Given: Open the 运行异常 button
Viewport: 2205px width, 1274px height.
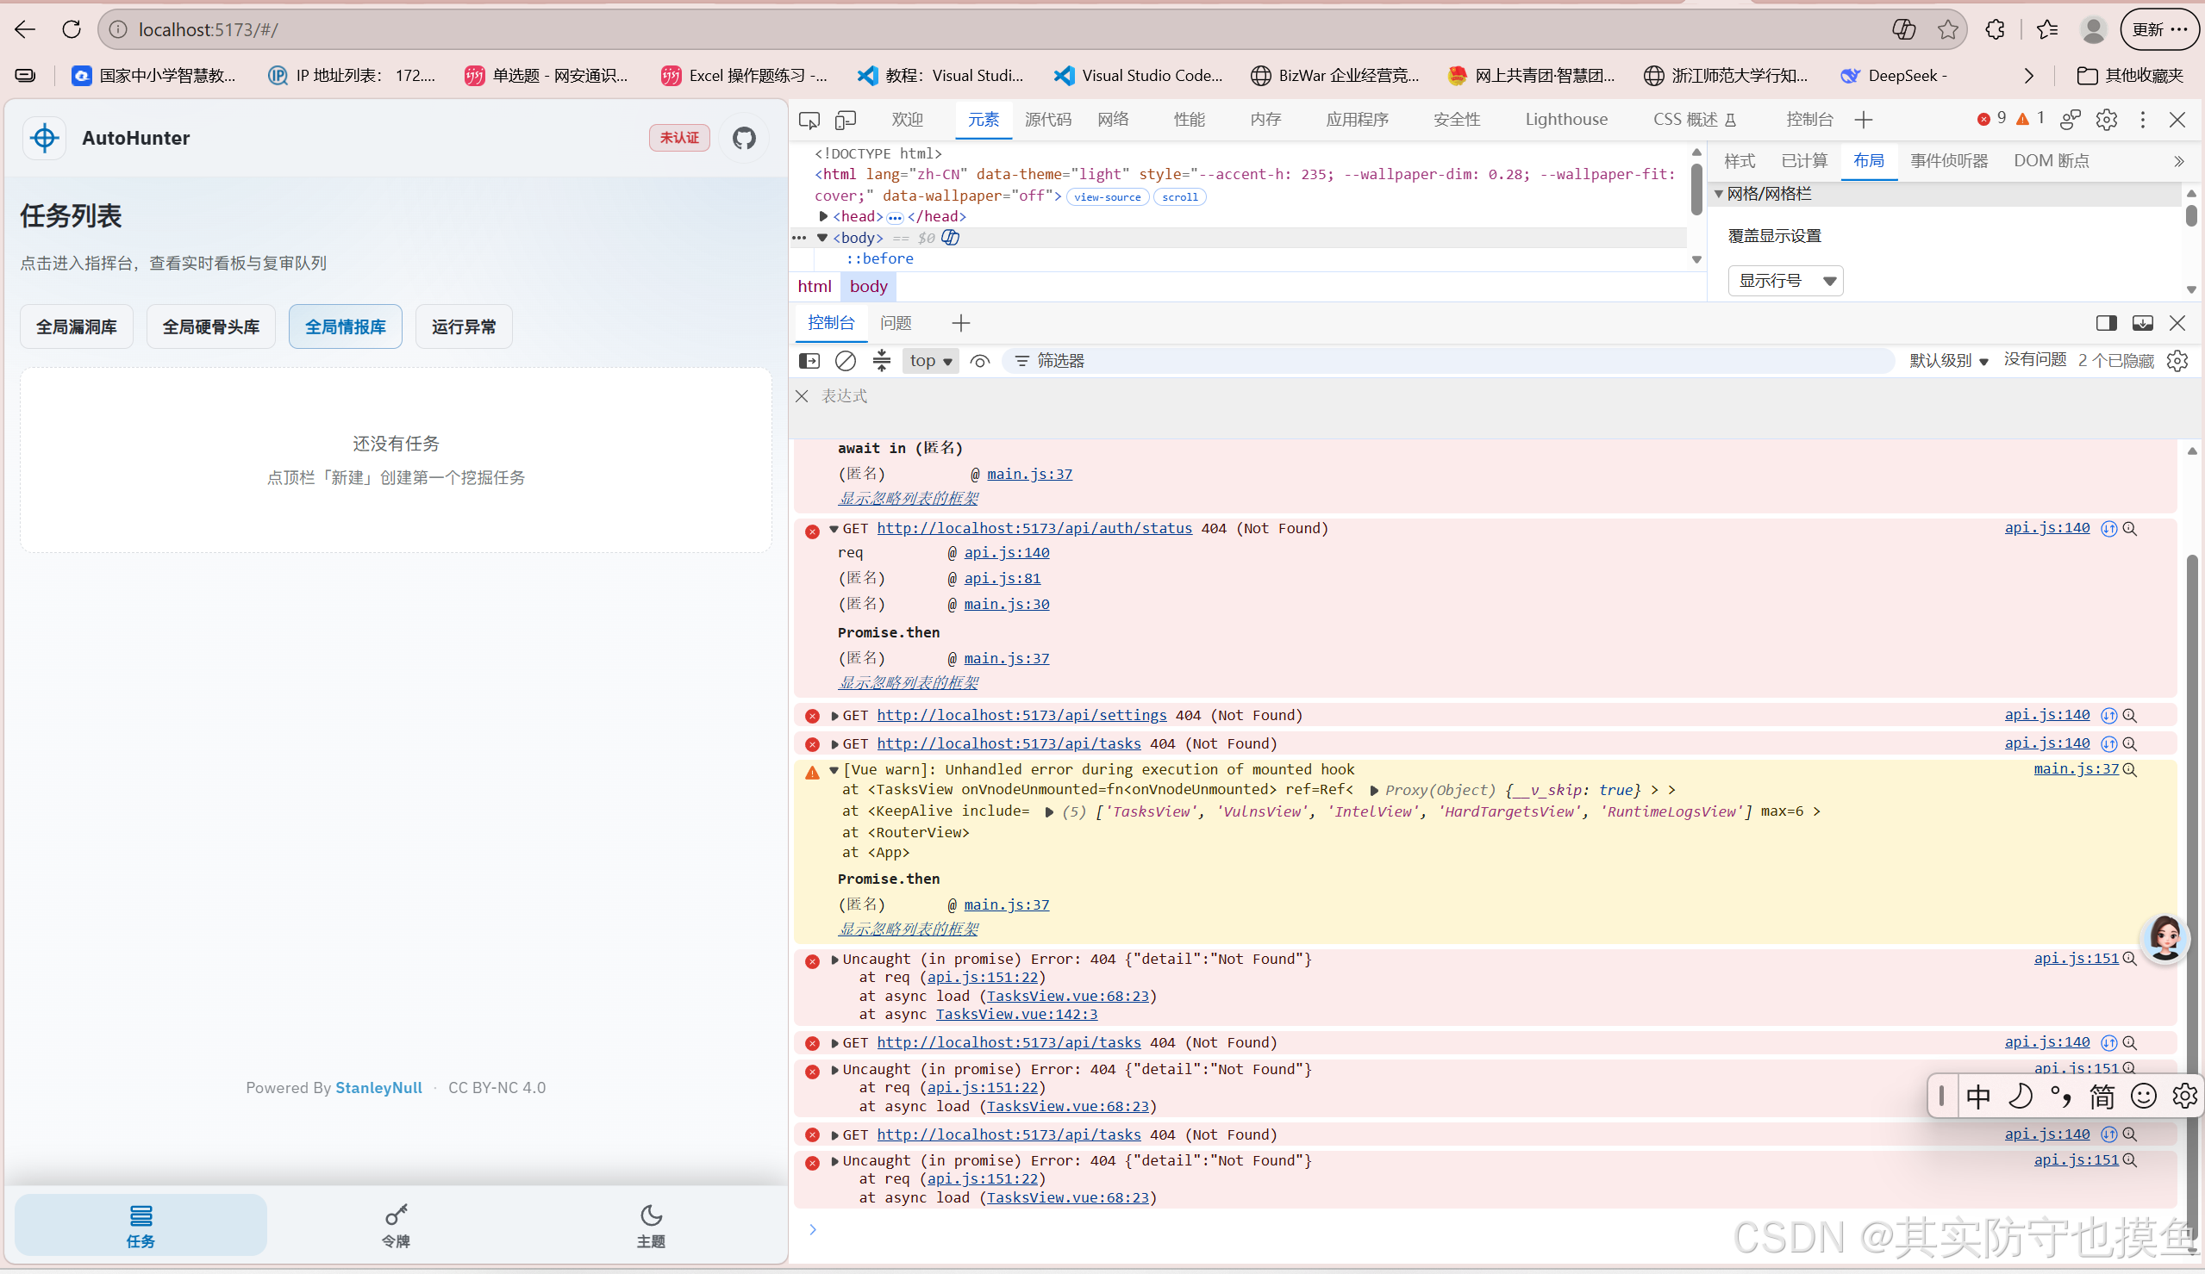Looking at the screenshot, I should click(x=464, y=327).
